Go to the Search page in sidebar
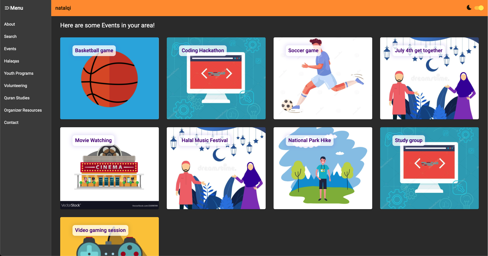488x256 pixels. [x=10, y=36]
